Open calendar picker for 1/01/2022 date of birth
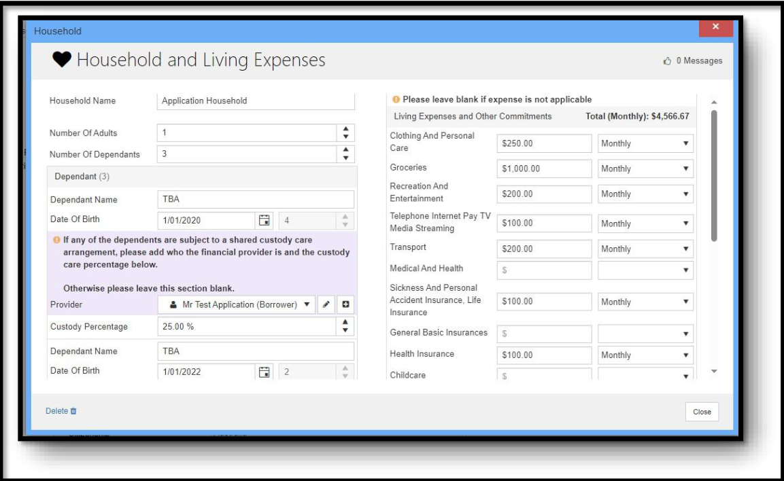 click(265, 372)
